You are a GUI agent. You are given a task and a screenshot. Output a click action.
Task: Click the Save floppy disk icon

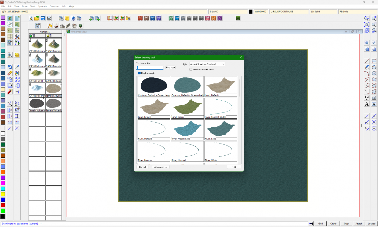tap(43, 18)
